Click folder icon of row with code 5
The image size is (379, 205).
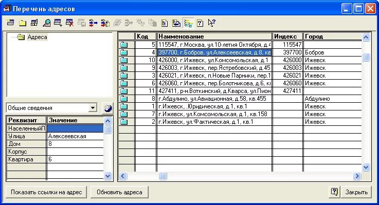tap(124, 45)
